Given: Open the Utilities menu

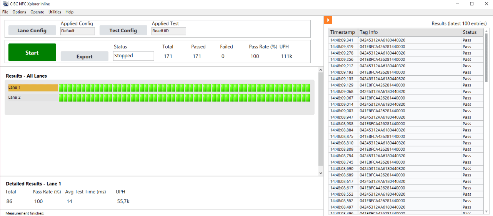Looking at the screenshot, I should [x=55, y=12].
